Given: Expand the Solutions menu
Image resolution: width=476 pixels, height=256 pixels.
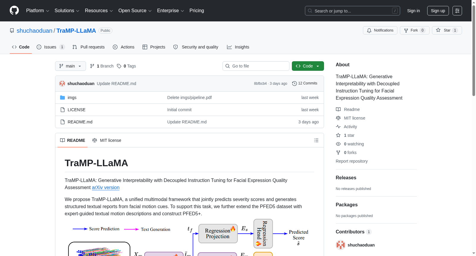Looking at the screenshot, I should pyautogui.click(x=67, y=11).
